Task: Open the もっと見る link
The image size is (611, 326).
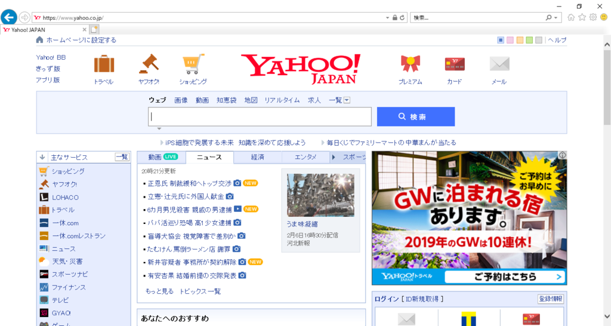Action: click(159, 291)
